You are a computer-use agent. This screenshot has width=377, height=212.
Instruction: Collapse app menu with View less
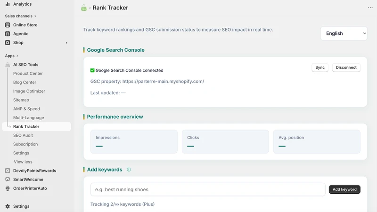(x=23, y=162)
